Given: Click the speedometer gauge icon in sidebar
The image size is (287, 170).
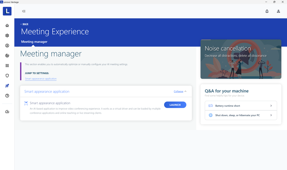Looking at the screenshot, I should coord(7,112).
